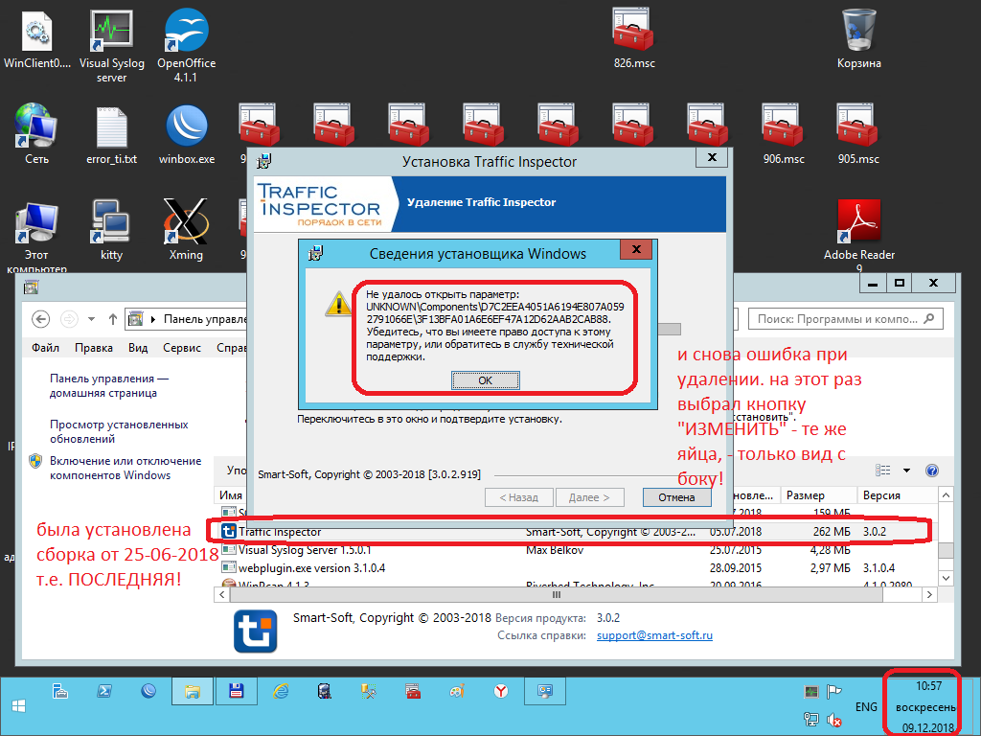
Task: Select the error_ti.txt file on desktop
Action: 112,134
